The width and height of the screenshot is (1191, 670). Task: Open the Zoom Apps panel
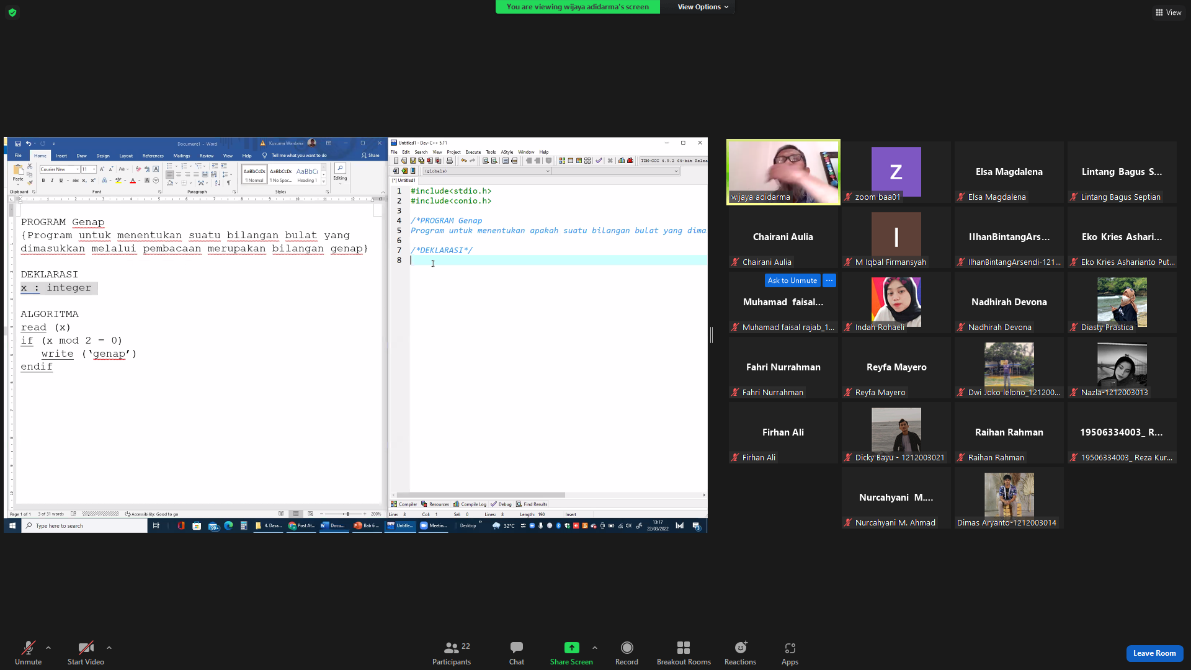[790, 653]
